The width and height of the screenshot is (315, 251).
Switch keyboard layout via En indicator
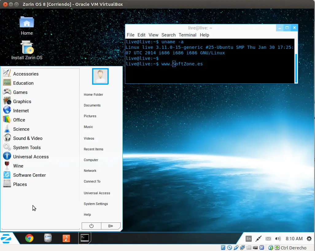[x=249, y=238]
